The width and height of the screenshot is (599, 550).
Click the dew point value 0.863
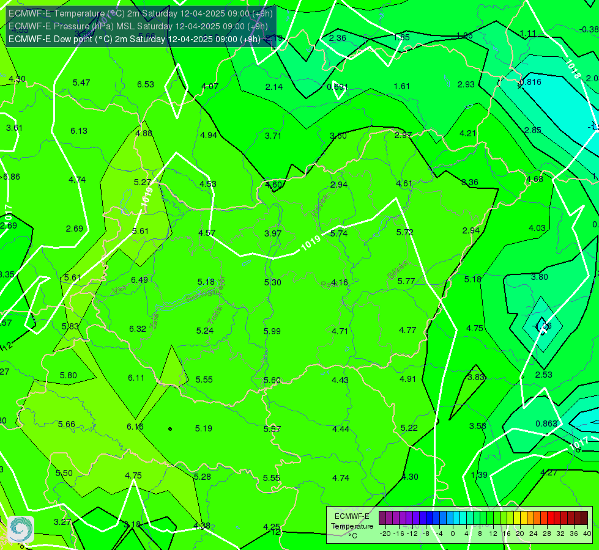coord(546,424)
